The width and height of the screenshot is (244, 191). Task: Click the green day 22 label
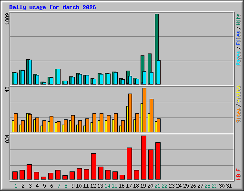[164, 186]
